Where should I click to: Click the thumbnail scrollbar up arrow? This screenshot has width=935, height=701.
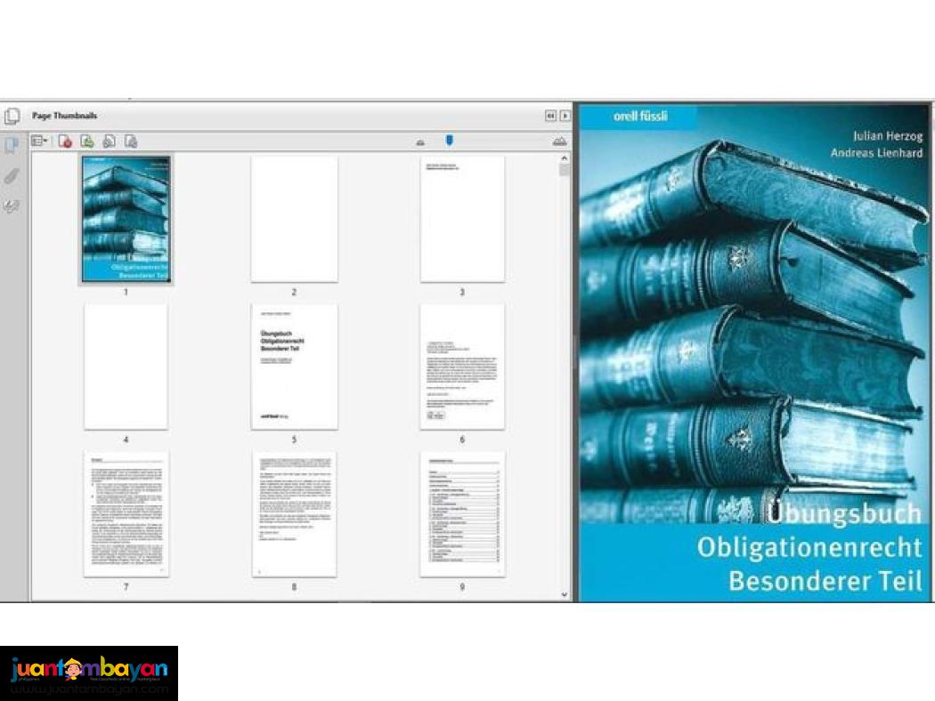point(564,159)
